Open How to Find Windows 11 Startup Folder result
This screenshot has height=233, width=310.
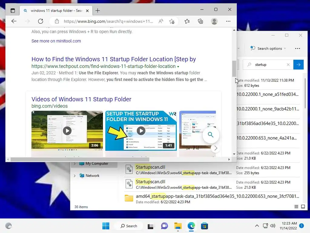click(114, 59)
